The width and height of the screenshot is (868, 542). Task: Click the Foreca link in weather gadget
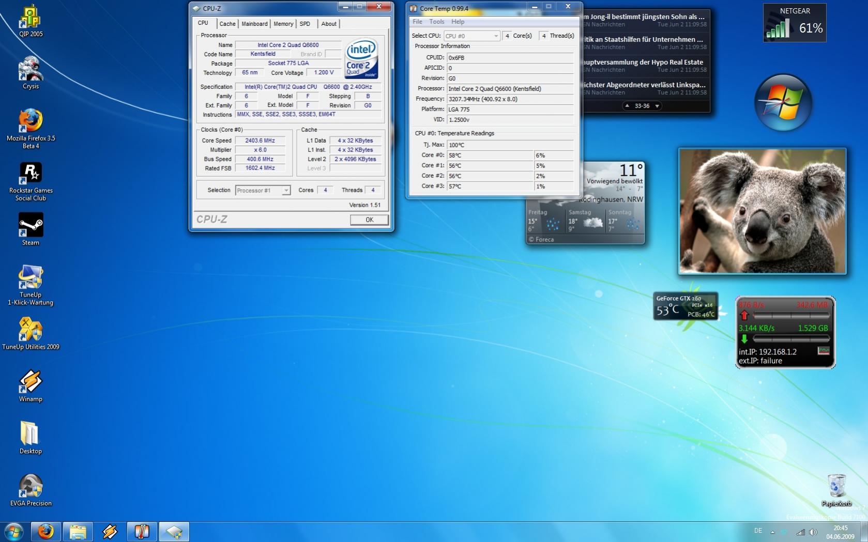(x=544, y=240)
